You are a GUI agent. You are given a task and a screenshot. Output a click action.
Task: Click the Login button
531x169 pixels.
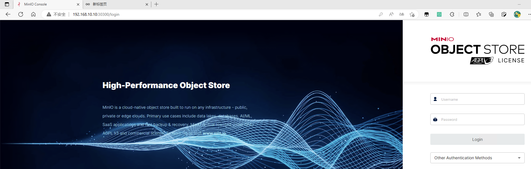tap(477, 139)
